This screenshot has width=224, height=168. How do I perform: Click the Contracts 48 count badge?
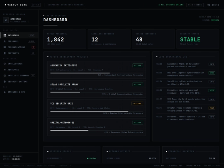coord(33,53)
